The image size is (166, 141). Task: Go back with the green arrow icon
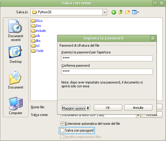click(x=114, y=12)
